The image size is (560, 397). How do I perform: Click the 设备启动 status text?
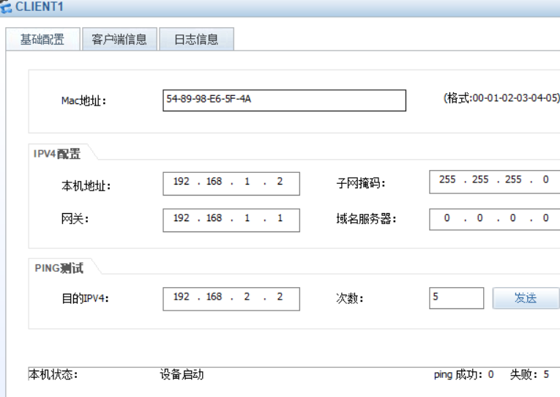pos(182,374)
